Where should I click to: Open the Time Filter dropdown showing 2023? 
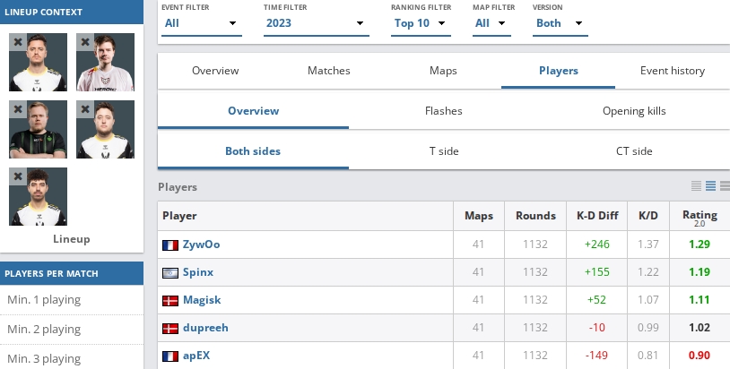point(316,23)
